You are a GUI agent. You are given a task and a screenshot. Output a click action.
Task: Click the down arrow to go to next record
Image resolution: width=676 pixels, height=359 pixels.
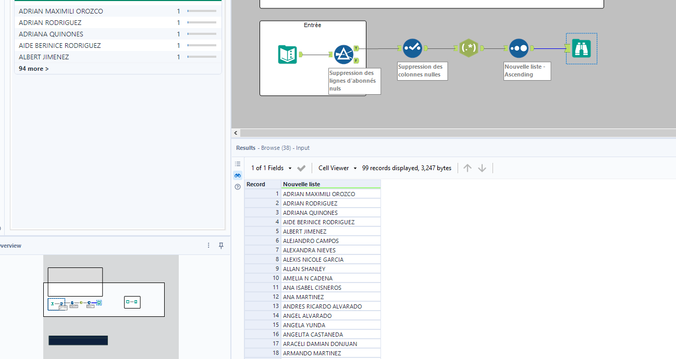coord(482,168)
